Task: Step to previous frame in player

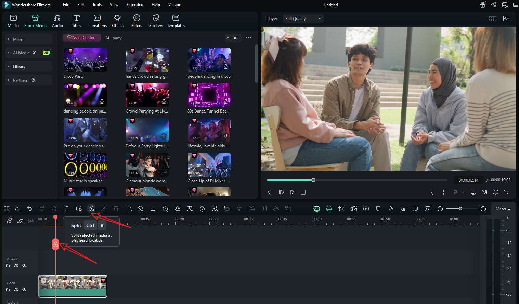Action: pos(270,192)
